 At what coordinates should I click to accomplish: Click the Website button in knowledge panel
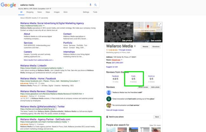[x=145, y=47]
